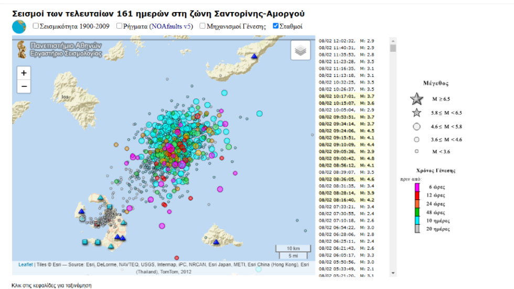The image size is (514, 289).
Task: Select the 08/02 12:02:32 M 2.9 entry
Action: pos(347,41)
